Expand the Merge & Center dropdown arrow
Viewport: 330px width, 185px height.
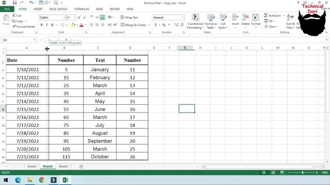coord(149,25)
